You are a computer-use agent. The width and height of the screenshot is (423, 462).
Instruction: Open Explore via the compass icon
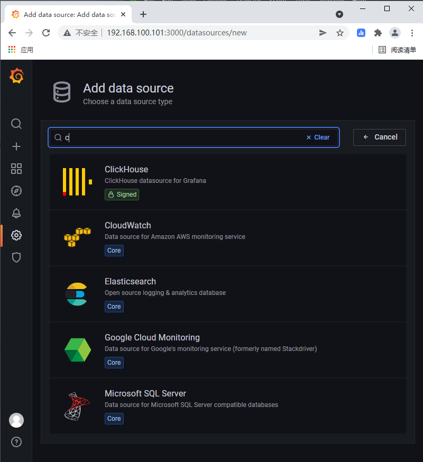[x=16, y=191]
